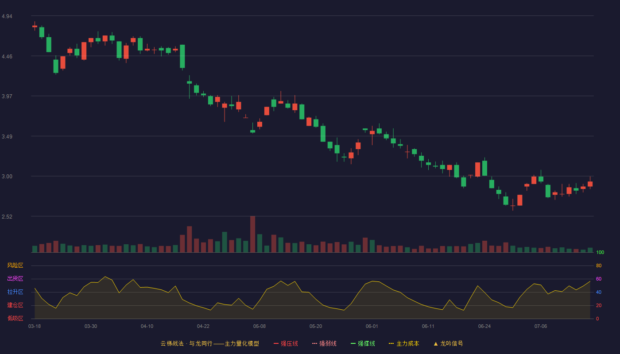The width and height of the screenshot is (620, 354).
Task: Select the 出货区 zone label
Action: click(15, 279)
